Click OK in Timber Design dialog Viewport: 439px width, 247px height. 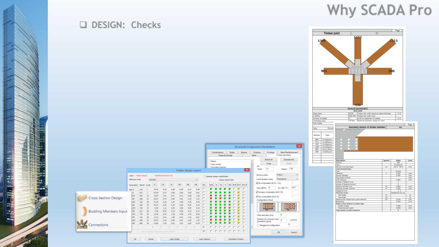pyautogui.click(x=135, y=239)
